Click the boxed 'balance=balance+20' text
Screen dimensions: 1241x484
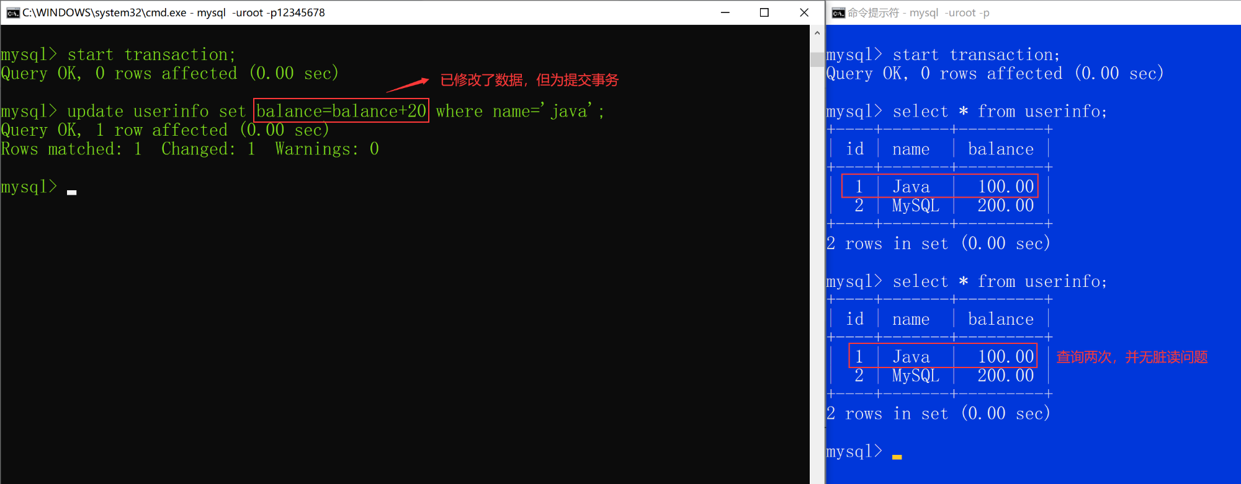tap(341, 111)
